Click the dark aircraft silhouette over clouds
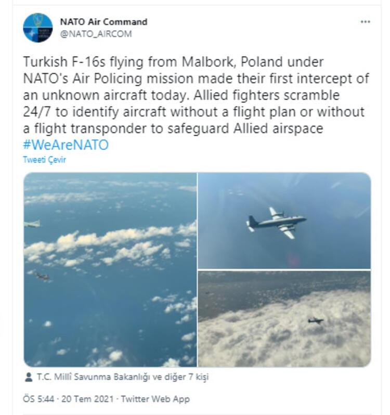The width and height of the screenshot is (390, 415). coord(316,320)
